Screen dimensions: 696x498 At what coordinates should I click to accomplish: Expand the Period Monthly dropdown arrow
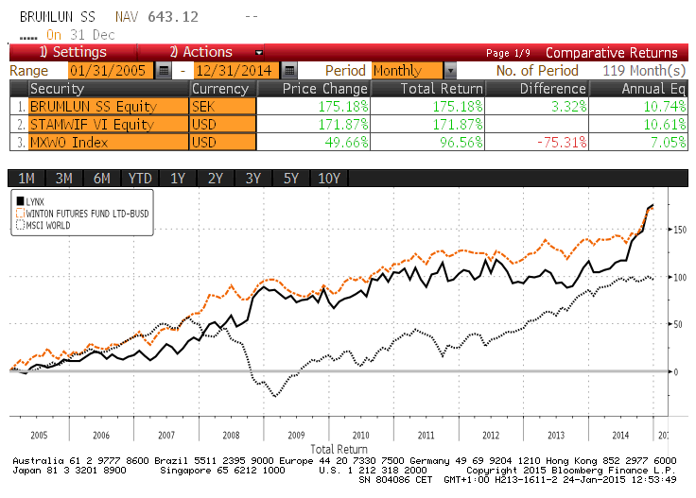450,71
